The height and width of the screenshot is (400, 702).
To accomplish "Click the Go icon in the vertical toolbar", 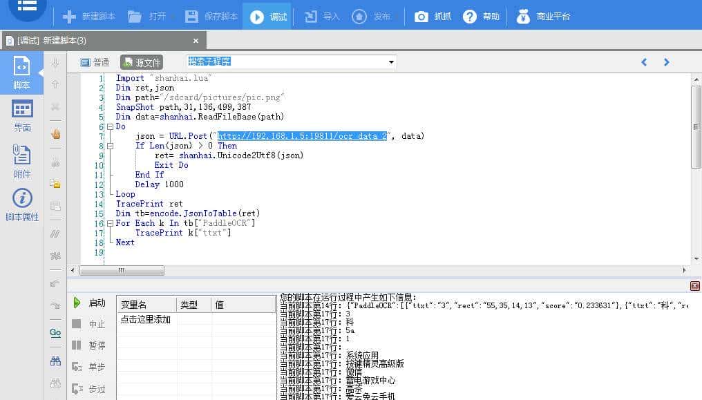I will pyautogui.click(x=55, y=333).
